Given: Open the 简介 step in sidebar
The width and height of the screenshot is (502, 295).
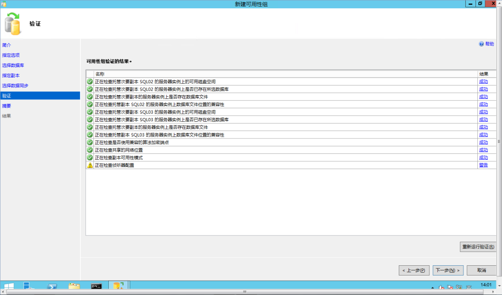Looking at the screenshot, I should pyautogui.click(x=7, y=45).
